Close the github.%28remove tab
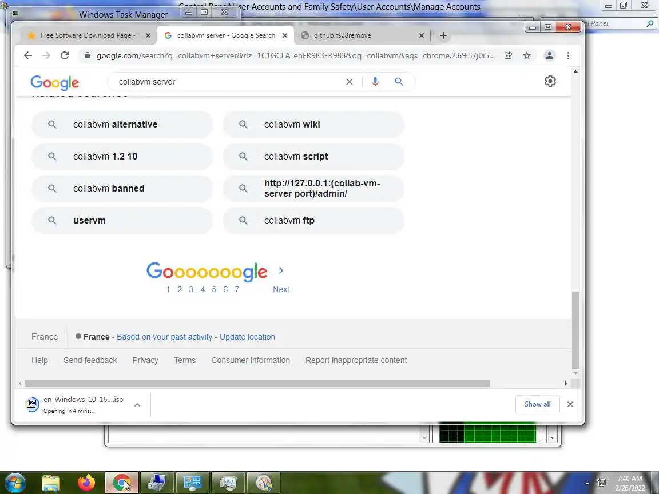 [422, 35]
